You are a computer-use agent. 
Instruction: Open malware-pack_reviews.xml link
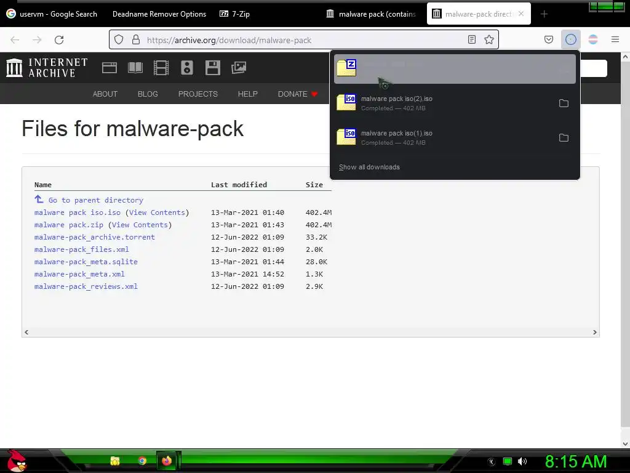86,286
